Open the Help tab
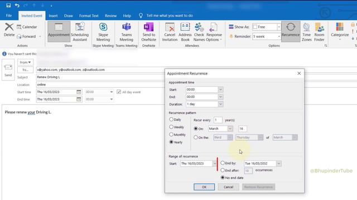 pyautogui.click(x=127, y=16)
